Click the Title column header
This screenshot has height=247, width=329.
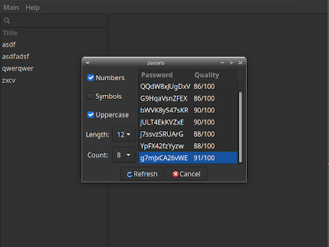(x=54, y=33)
